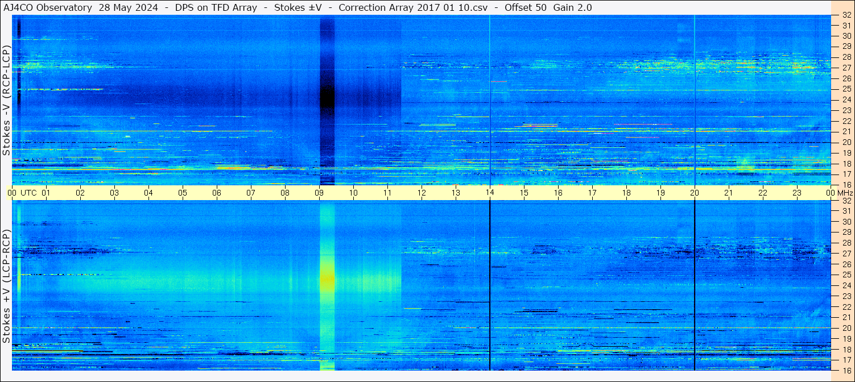This screenshot has height=382, width=855.
Task: Click the "00 MHz" label ending the time axis
Action: pyautogui.click(x=839, y=193)
